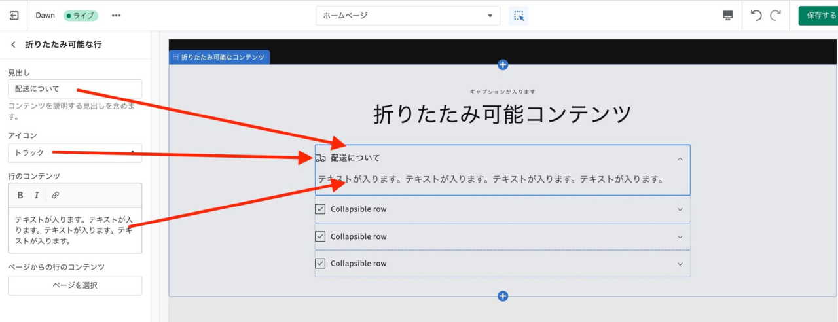Image resolution: width=838 pixels, height=322 pixels.
Task: Click the 保存する save button
Action: coord(818,16)
